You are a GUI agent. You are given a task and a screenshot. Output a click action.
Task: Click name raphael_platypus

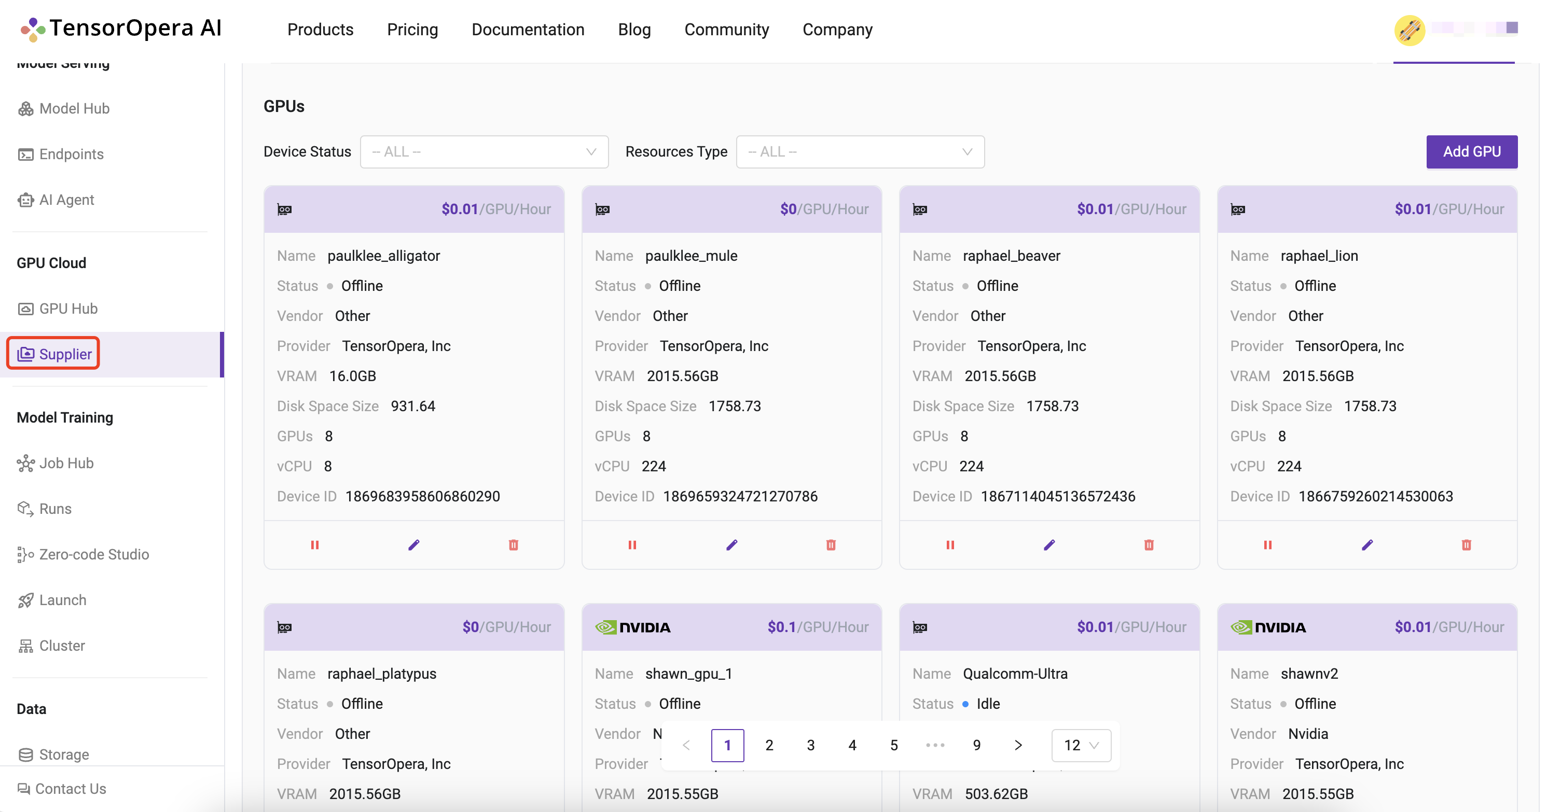(382, 674)
